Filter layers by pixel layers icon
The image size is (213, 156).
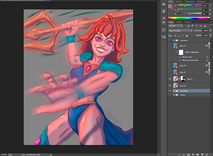click(x=188, y=26)
